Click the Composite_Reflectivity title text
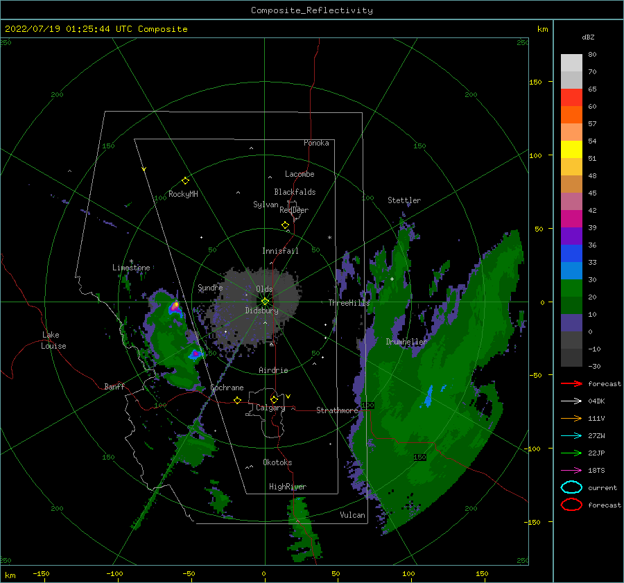 point(311,10)
